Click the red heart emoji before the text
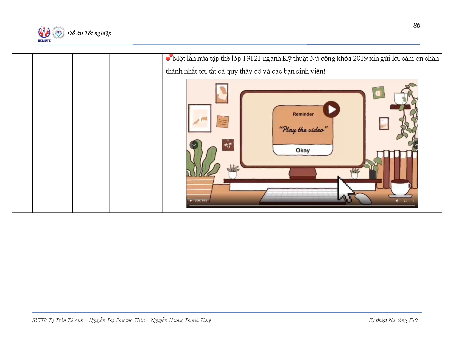 point(169,58)
